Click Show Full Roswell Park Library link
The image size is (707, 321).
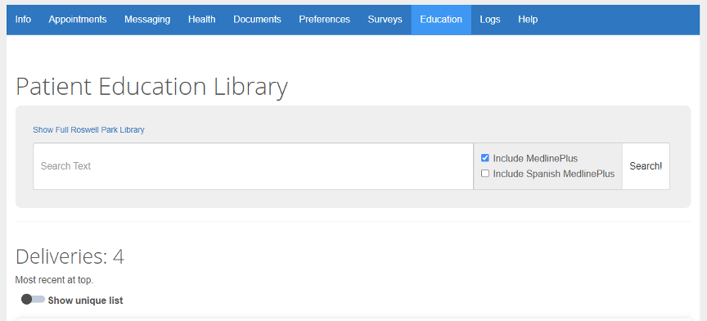click(x=88, y=130)
